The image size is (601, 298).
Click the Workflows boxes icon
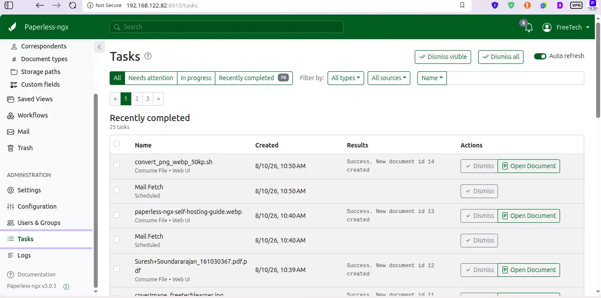pyautogui.click(x=11, y=115)
